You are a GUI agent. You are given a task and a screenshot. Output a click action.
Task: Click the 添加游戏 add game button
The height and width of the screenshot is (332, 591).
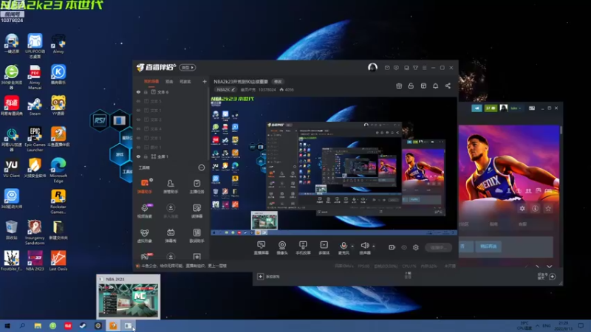(269, 277)
